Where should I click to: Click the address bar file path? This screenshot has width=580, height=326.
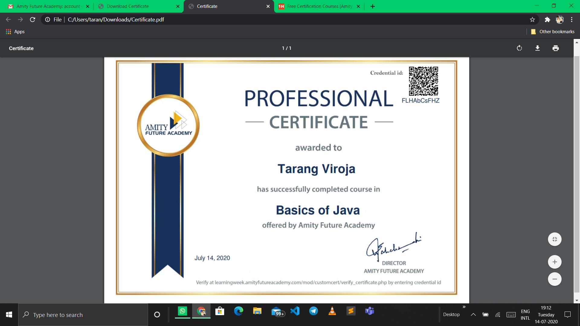pyautogui.click(x=116, y=20)
